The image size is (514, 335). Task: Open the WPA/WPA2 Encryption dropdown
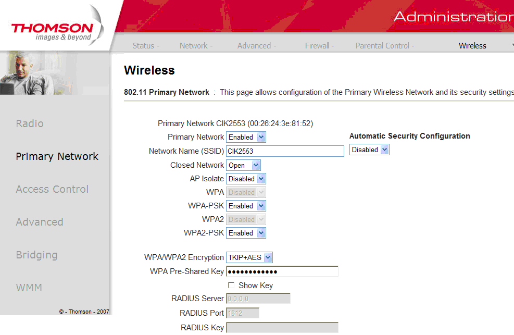(249, 257)
